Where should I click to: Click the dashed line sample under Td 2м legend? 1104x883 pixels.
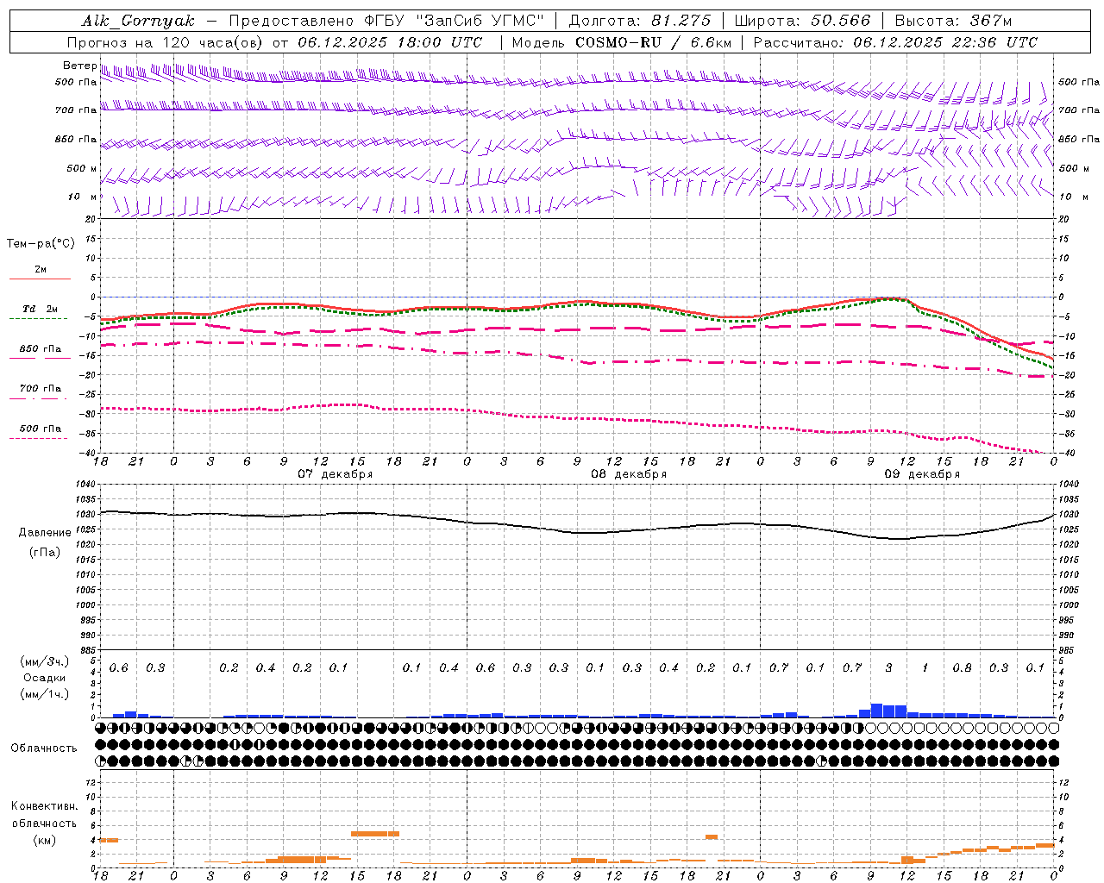(x=40, y=319)
